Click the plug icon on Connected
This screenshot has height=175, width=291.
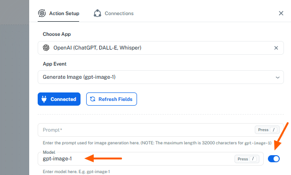44,99
